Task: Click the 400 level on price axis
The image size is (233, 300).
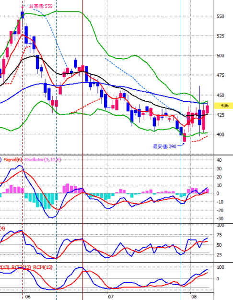Action: pyautogui.click(x=220, y=134)
